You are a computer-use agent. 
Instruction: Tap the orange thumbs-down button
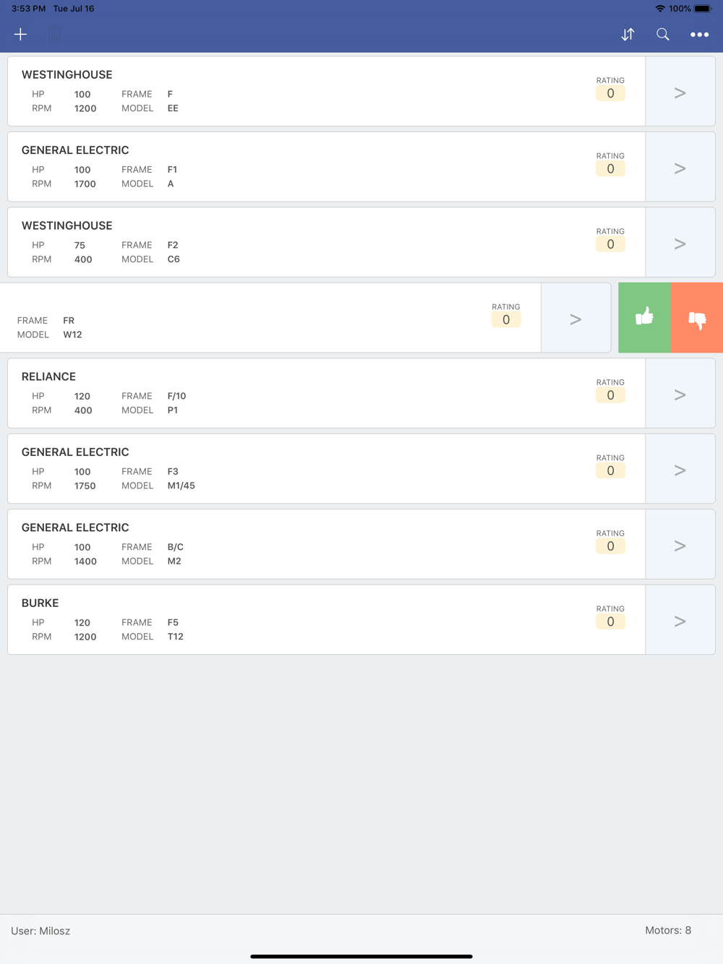click(697, 318)
